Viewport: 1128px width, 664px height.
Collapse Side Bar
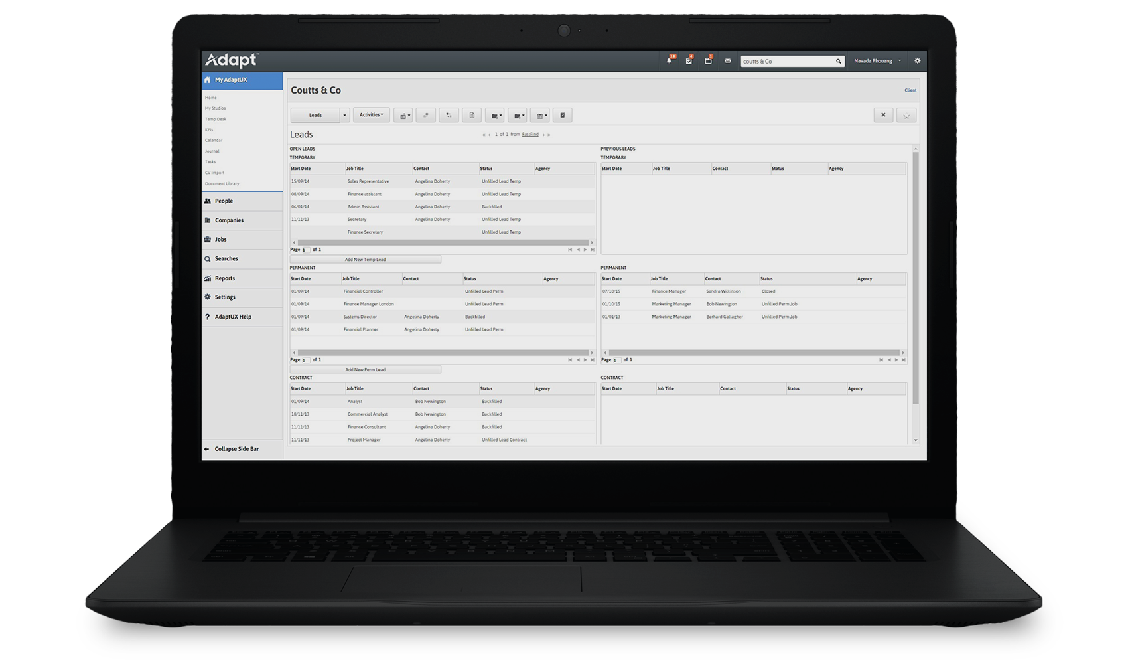coord(242,449)
